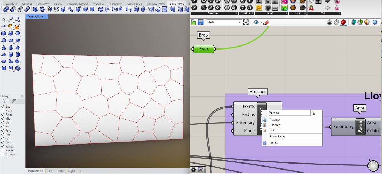Uncheck the Mid osnap option
This screenshot has height=174, width=382.
(x=3, y=118)
